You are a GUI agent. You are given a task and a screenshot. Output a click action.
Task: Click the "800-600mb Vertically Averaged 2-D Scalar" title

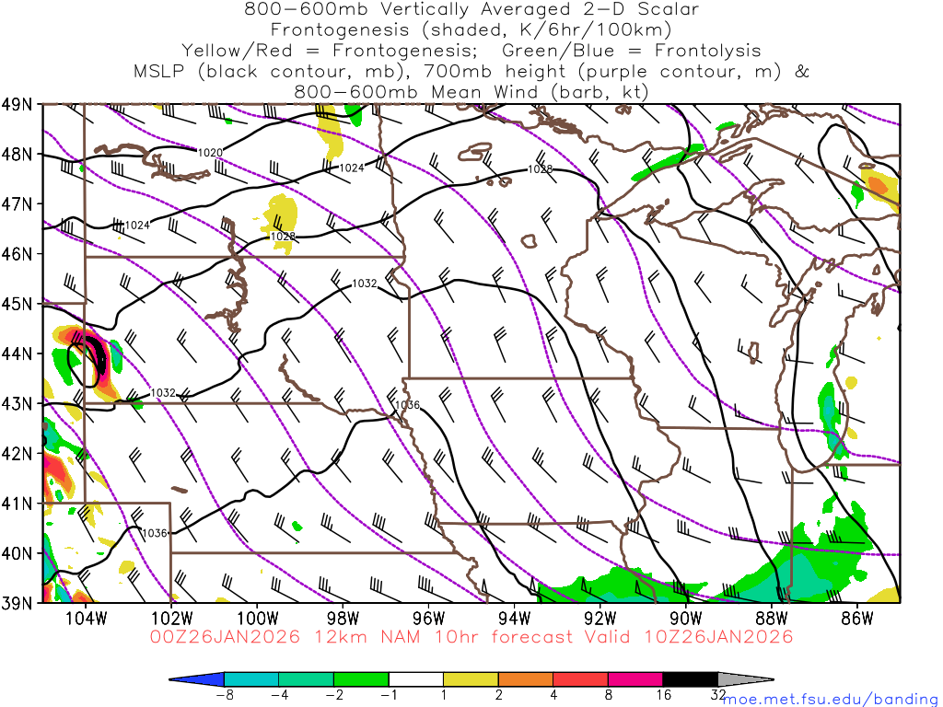(x=471, y=9)
